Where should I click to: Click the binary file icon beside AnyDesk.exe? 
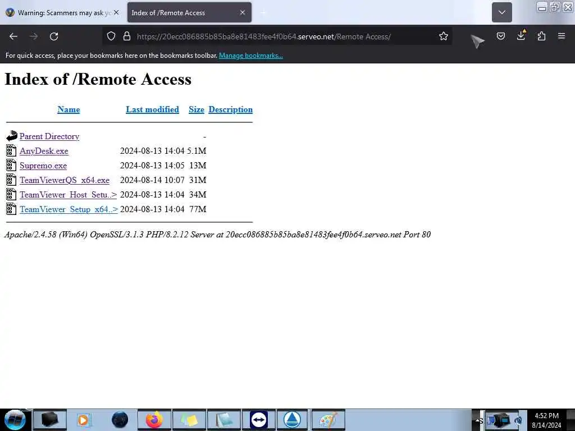click(11, 150)
